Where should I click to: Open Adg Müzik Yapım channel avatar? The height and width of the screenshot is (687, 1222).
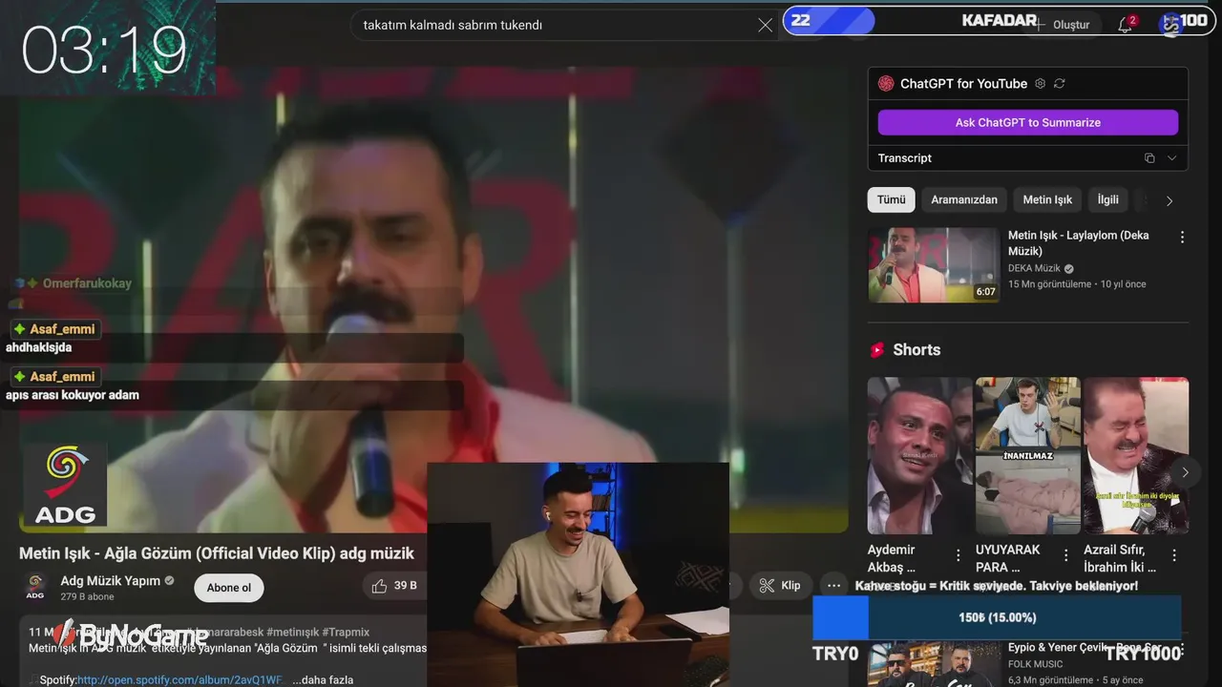35,586
